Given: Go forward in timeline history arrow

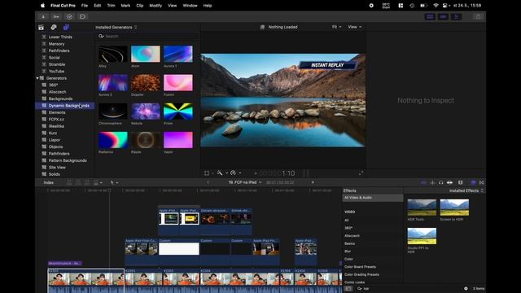Looking at the screenshot, I should pos(313,182).
